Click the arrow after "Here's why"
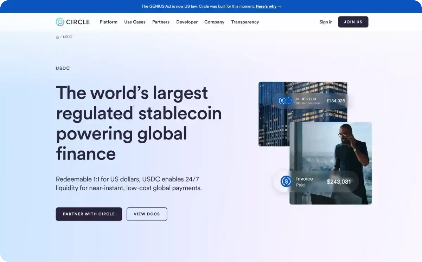 click(x=280, y=6)
